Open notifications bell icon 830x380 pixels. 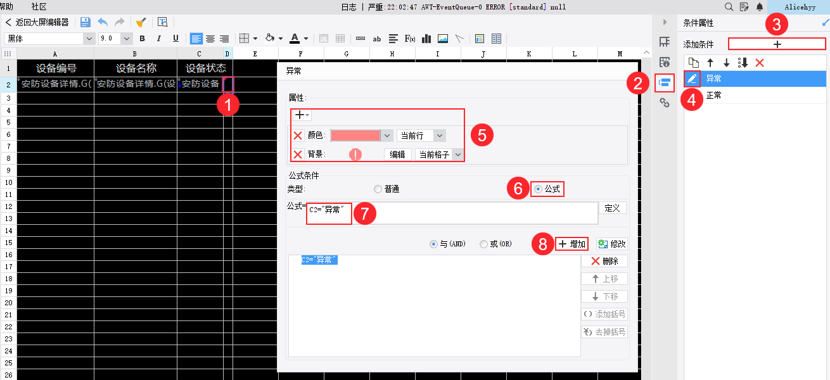(x=759, y=7)
